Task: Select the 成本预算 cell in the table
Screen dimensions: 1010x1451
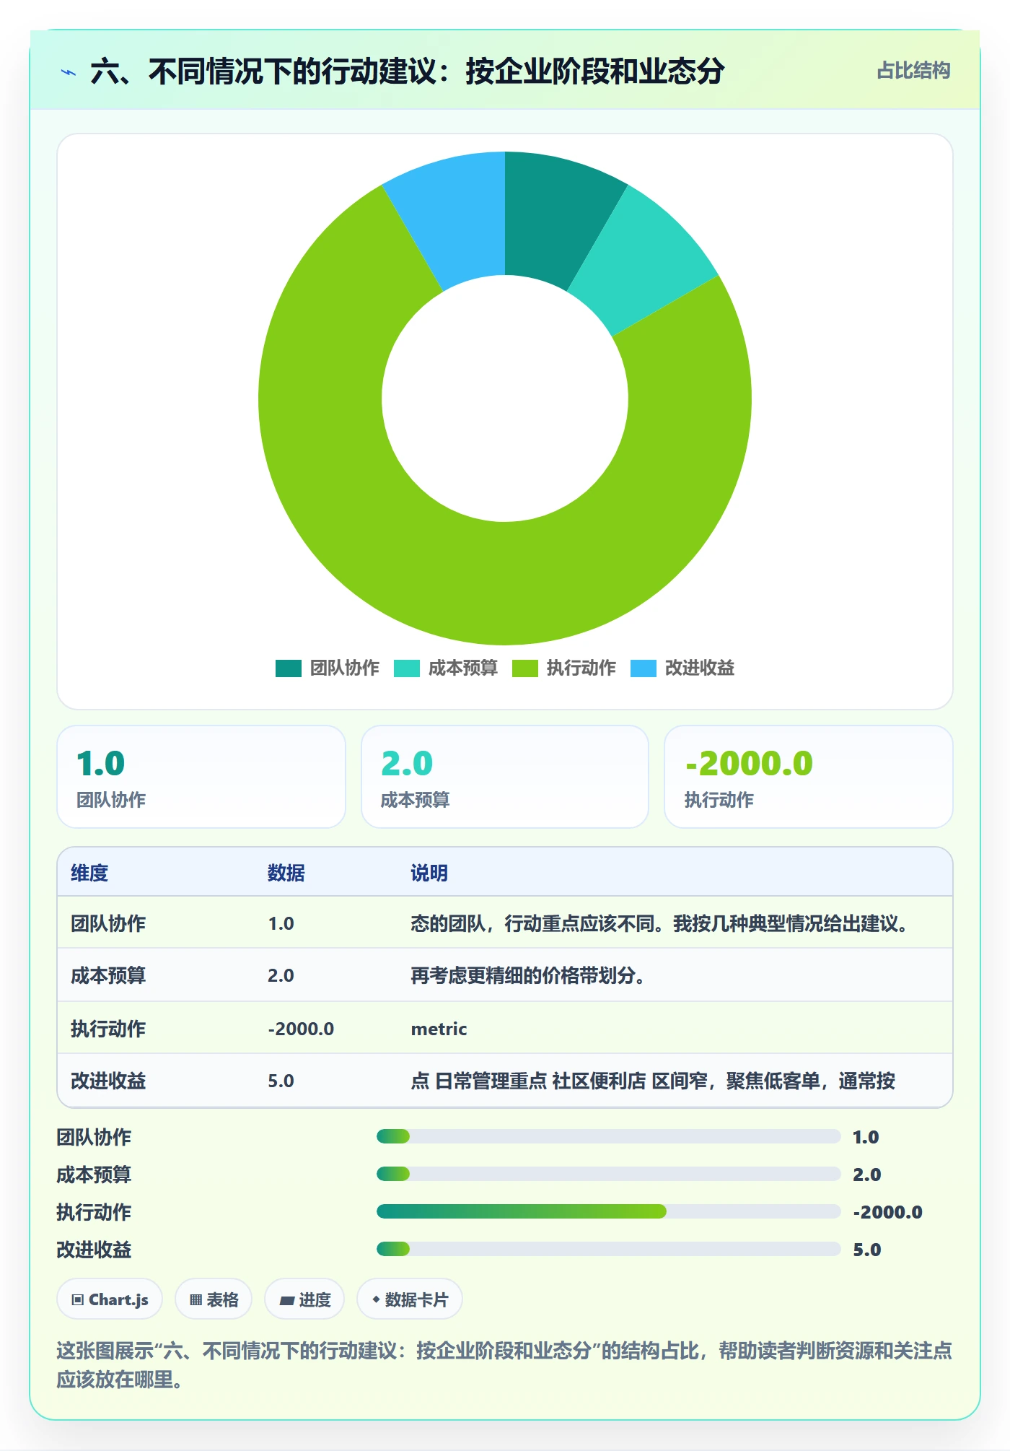Action: (x=108, y=975)
